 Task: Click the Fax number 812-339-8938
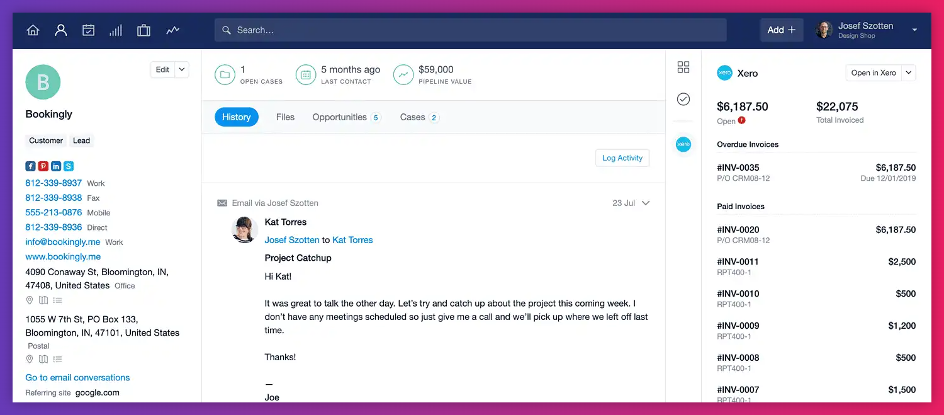tap(53, 198)
